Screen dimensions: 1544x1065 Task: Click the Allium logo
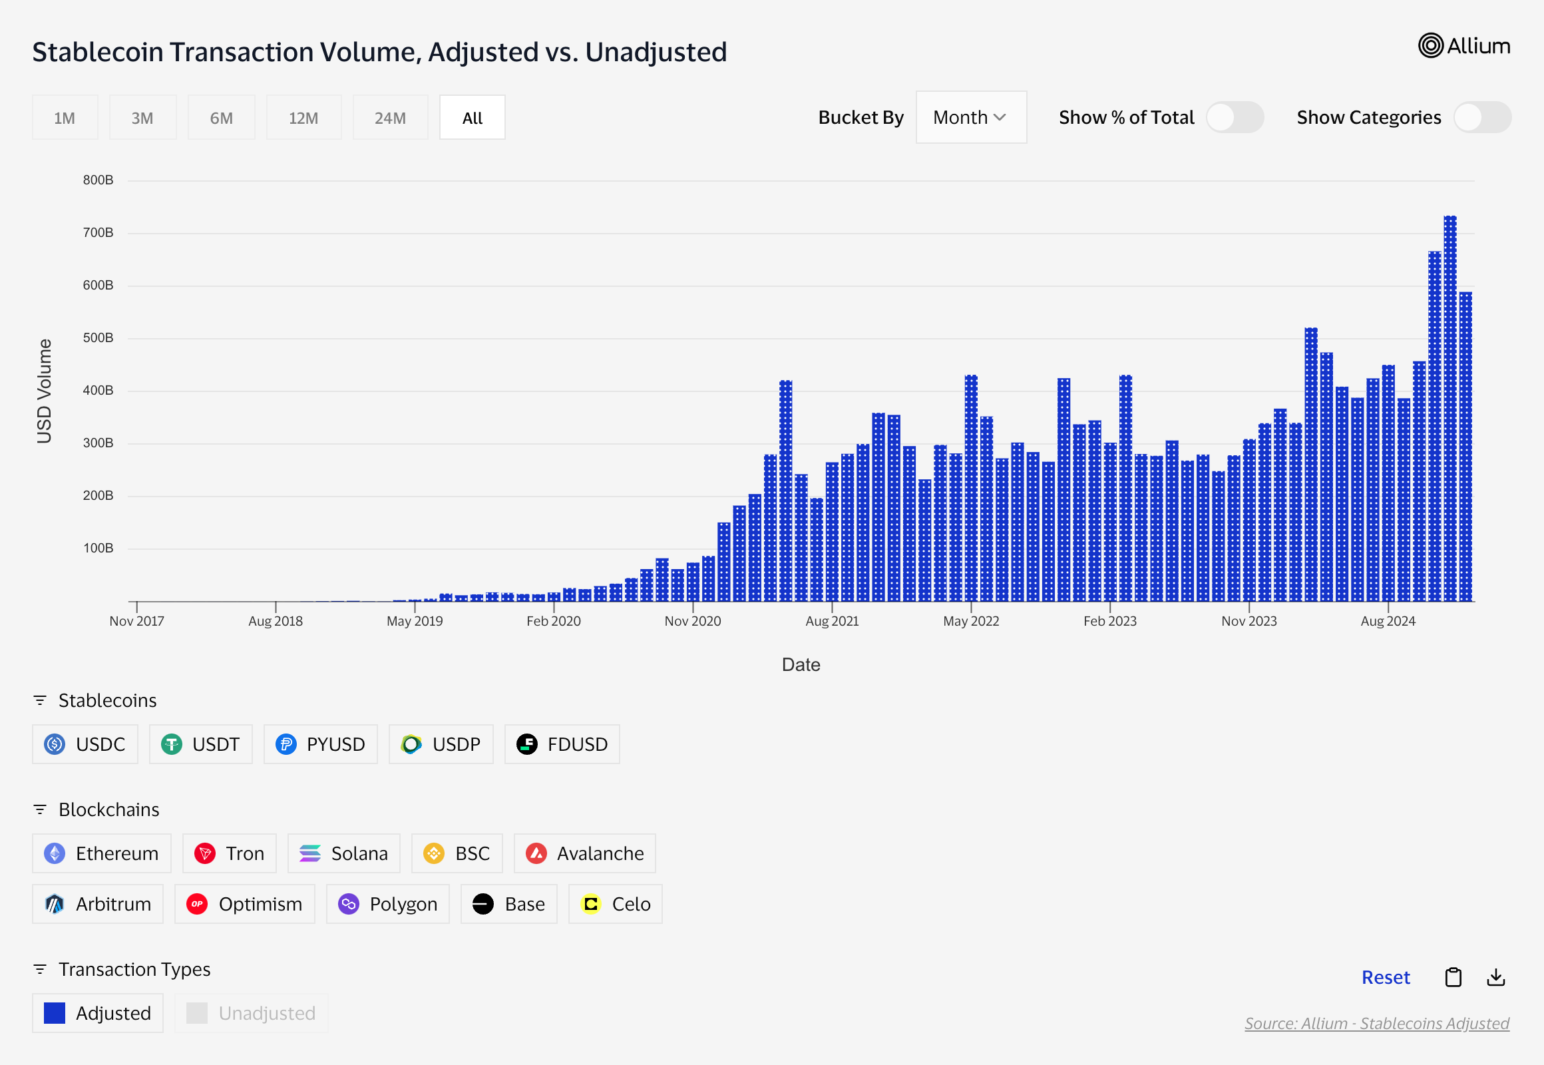point(1464,46)
